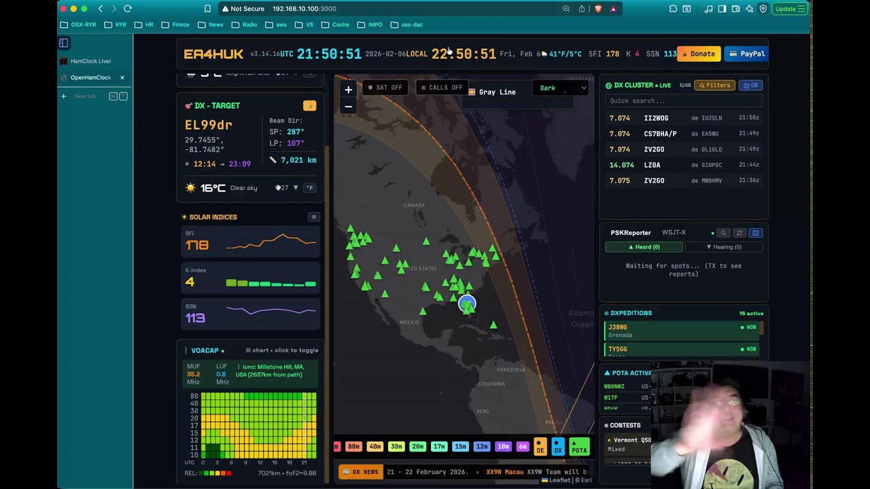Toggle DE marker on the map

point(540,446)
